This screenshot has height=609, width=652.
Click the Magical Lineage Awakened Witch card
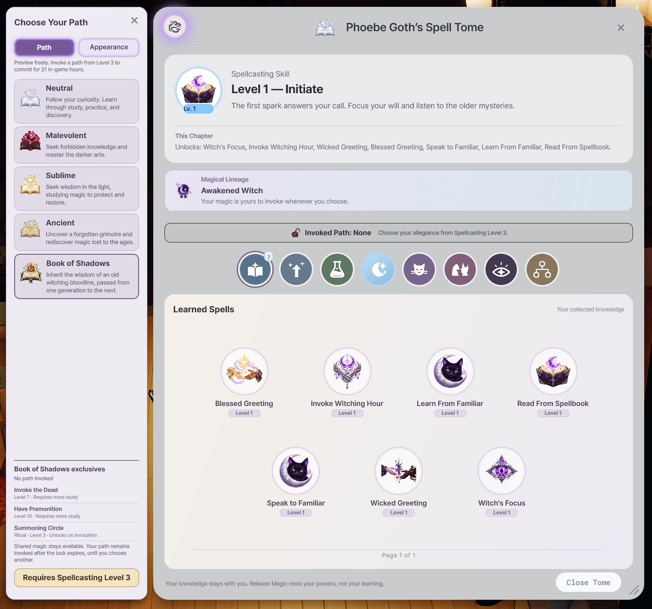click(399, 190)
